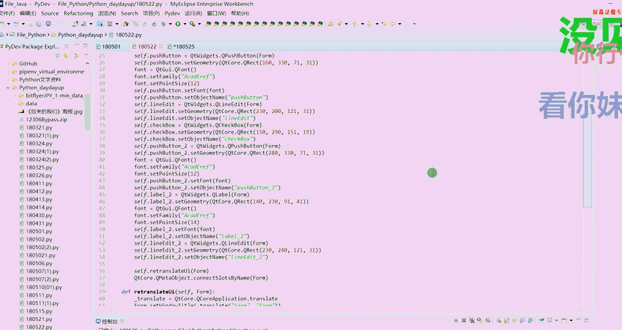The image size is (622, 330).
Task: Select file 180430.py in the tree
Action: (39, 215)
